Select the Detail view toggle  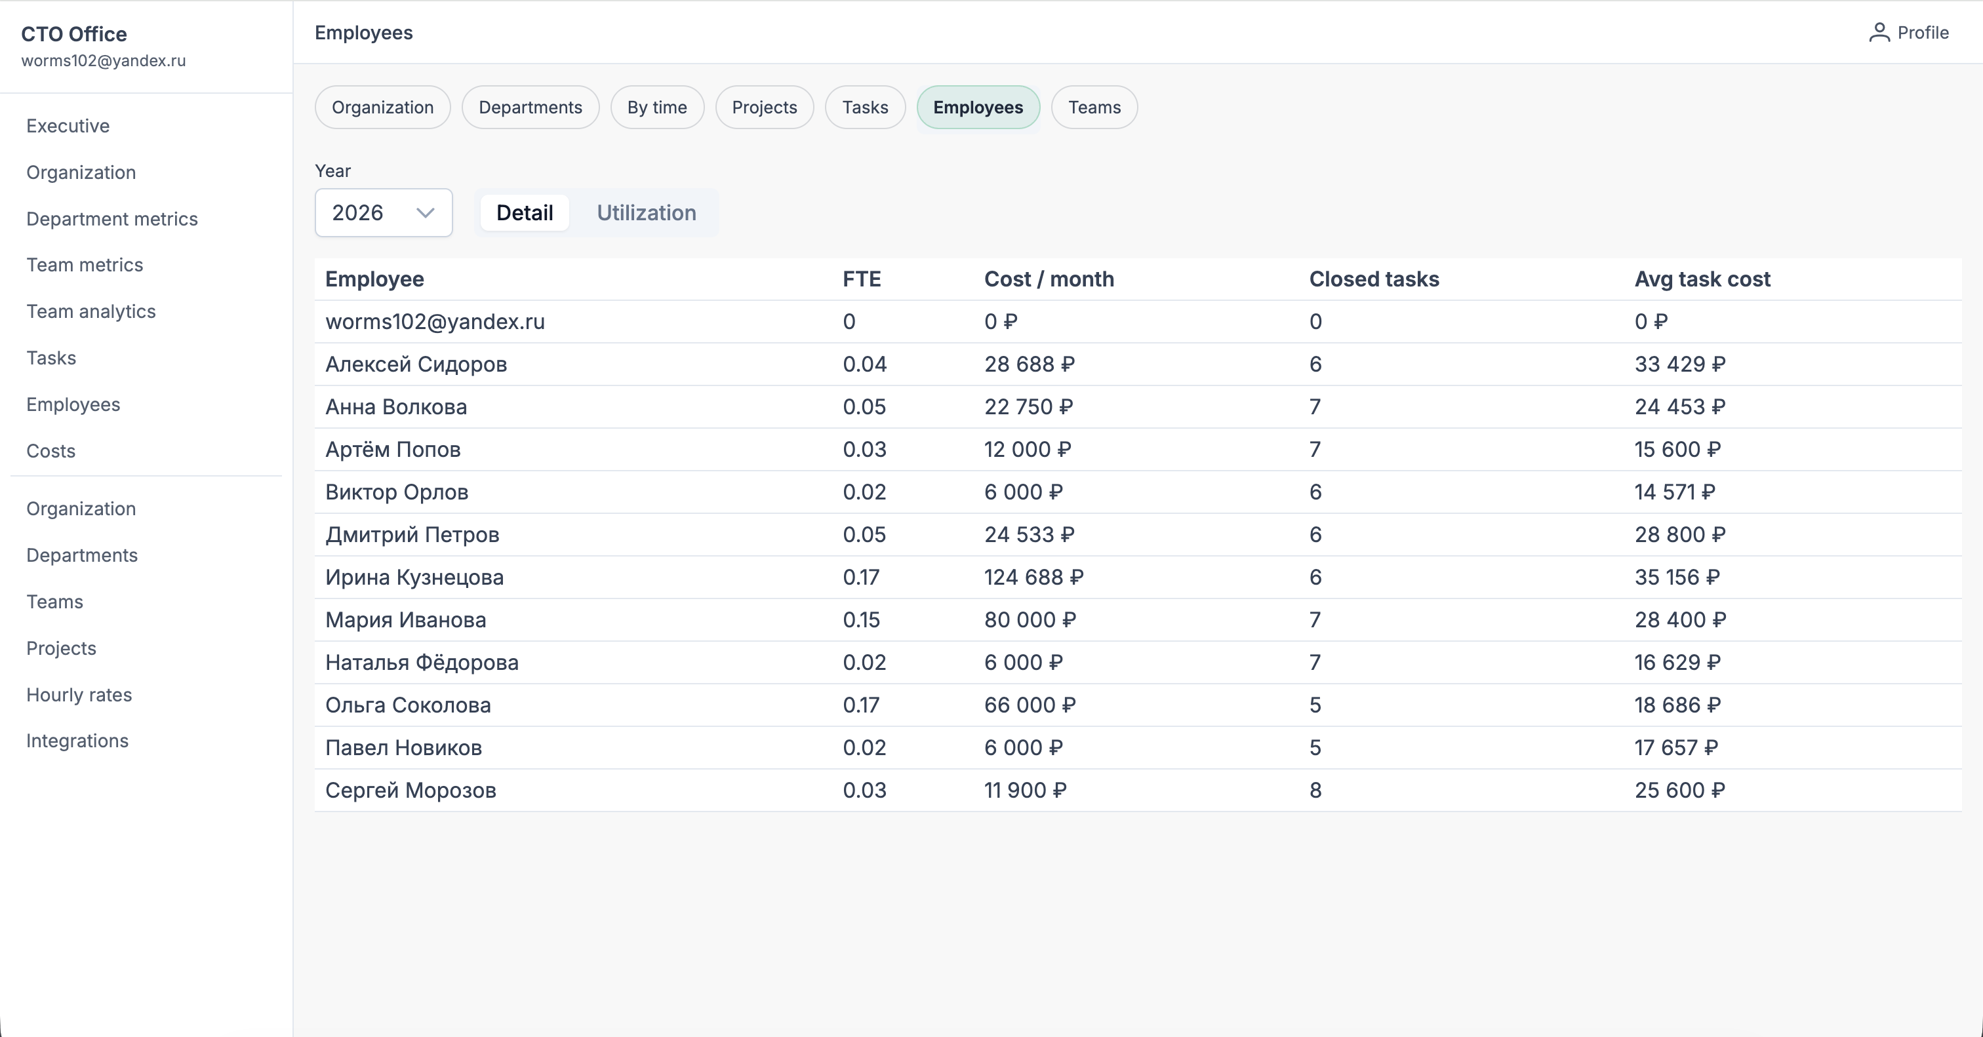coord(524,213)
